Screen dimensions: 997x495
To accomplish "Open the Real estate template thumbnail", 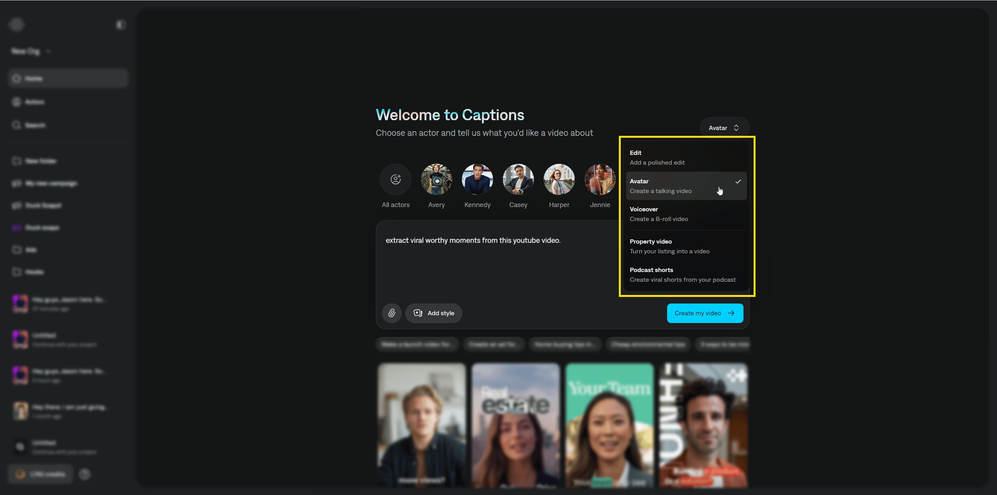I will click(516, 425).
